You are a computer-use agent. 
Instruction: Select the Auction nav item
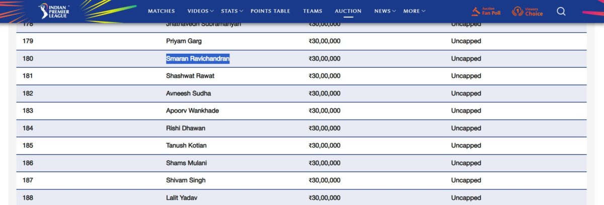tap(348, 11)
